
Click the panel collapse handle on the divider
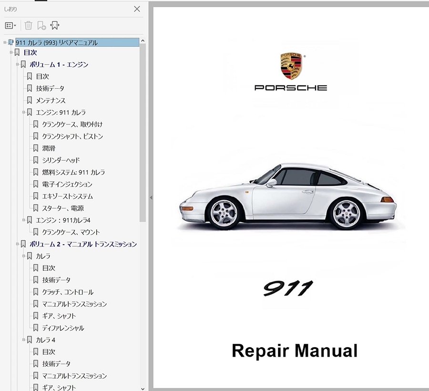tap(151, 197)
